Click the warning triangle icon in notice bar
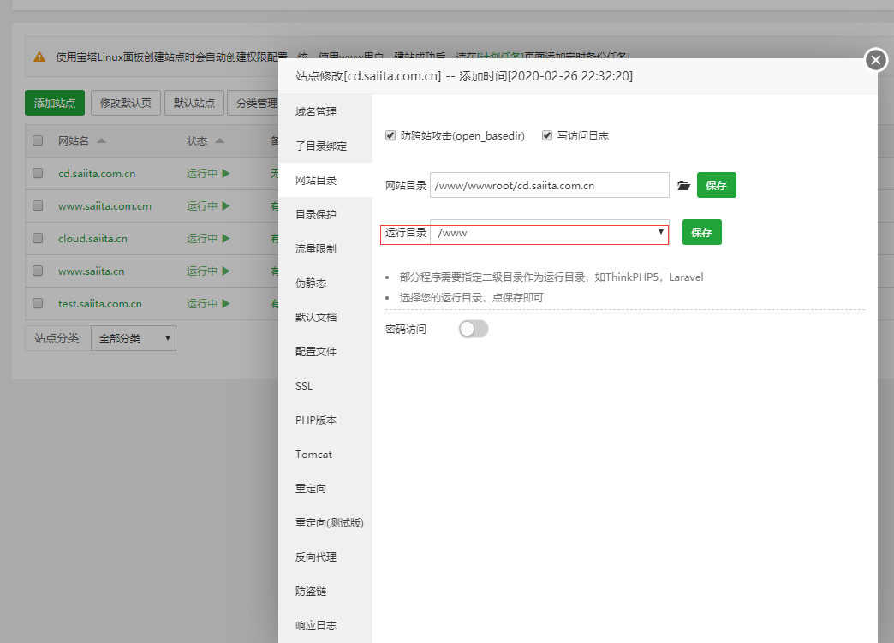This screenshot has height=643, width=894. tap(39, 57)
